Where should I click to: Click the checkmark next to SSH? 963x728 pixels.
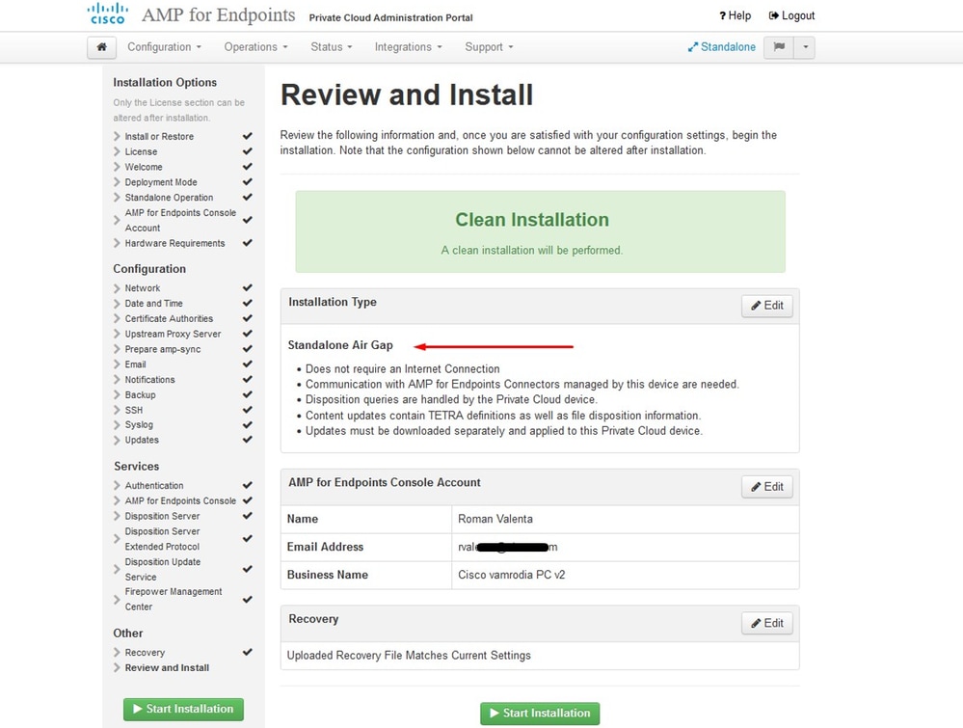pos(248,410)
